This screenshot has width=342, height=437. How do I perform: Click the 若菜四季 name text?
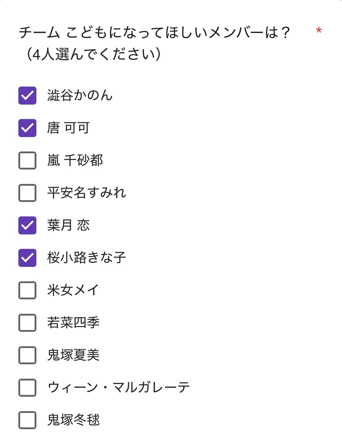73,322
